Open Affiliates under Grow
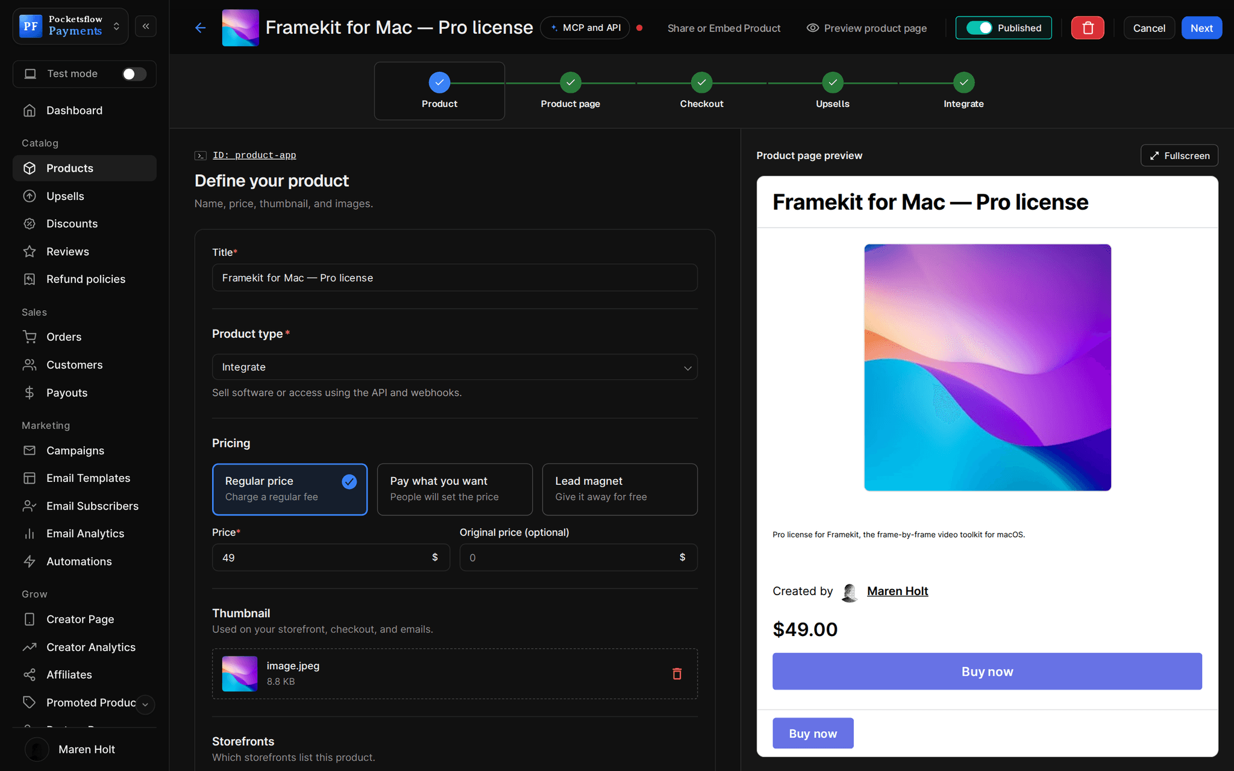Viewport: 1234px width, 771px height. point(84,674)
